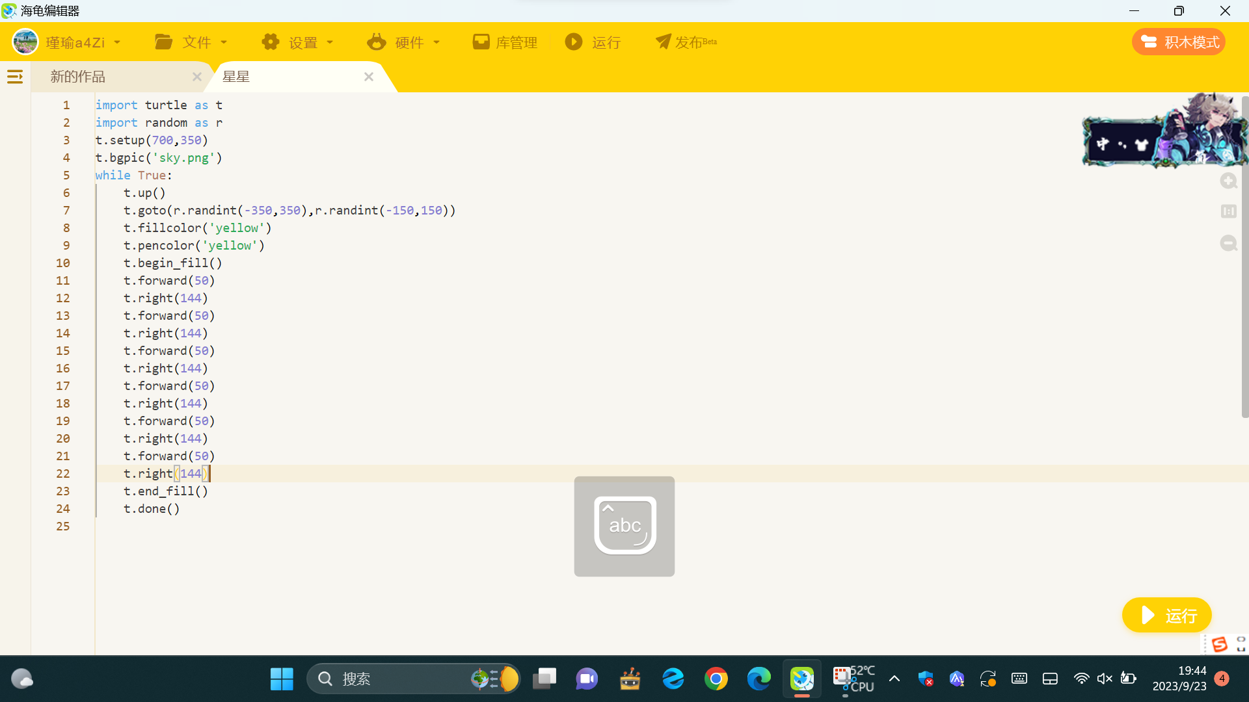Open the weather widget on taskbar
Image resolution: width=1249 pixels, height=702 pixels.
[22, 679]
